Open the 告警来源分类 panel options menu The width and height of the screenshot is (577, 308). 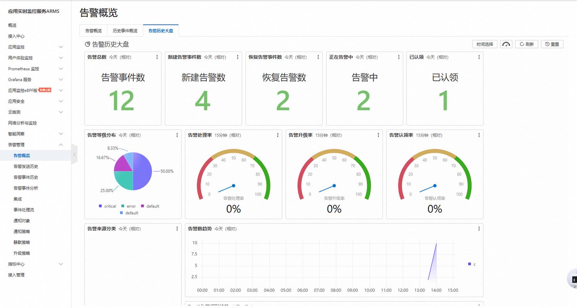(x=177, y=229)
